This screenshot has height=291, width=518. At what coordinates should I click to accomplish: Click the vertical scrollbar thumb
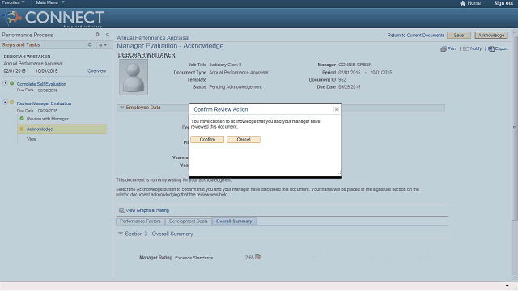pyautogui.click(x=514, y=127)
